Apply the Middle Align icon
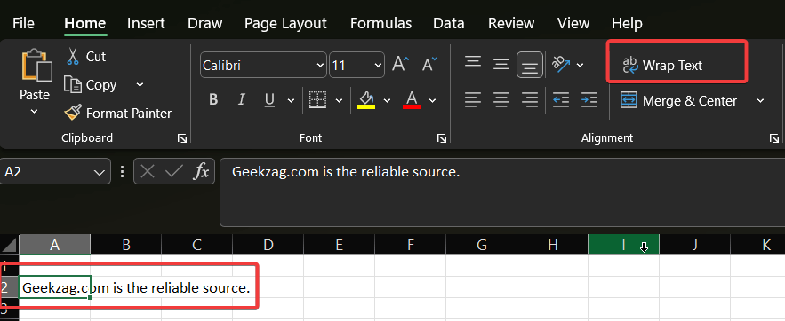 pyautogui.click(x=501, y=65)
